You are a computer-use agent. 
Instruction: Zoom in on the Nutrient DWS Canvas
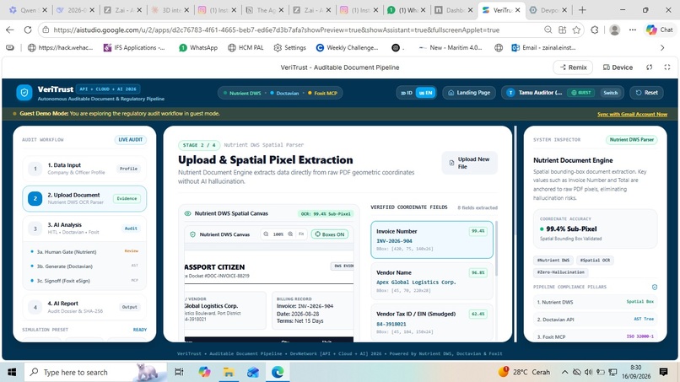point(290,234)
